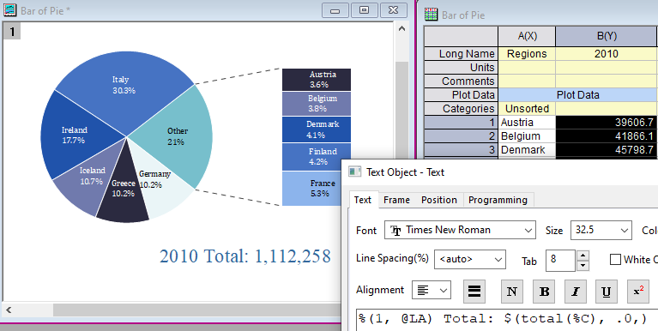Select layer 1 icon in graph window
Image resolution: width=658 pixels, height=331 pixels.
(12, 32)
